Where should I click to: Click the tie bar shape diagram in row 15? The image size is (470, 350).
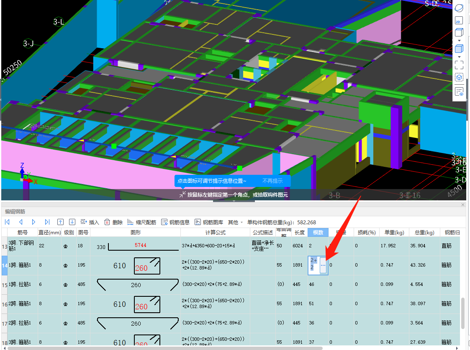click(138, 285)
